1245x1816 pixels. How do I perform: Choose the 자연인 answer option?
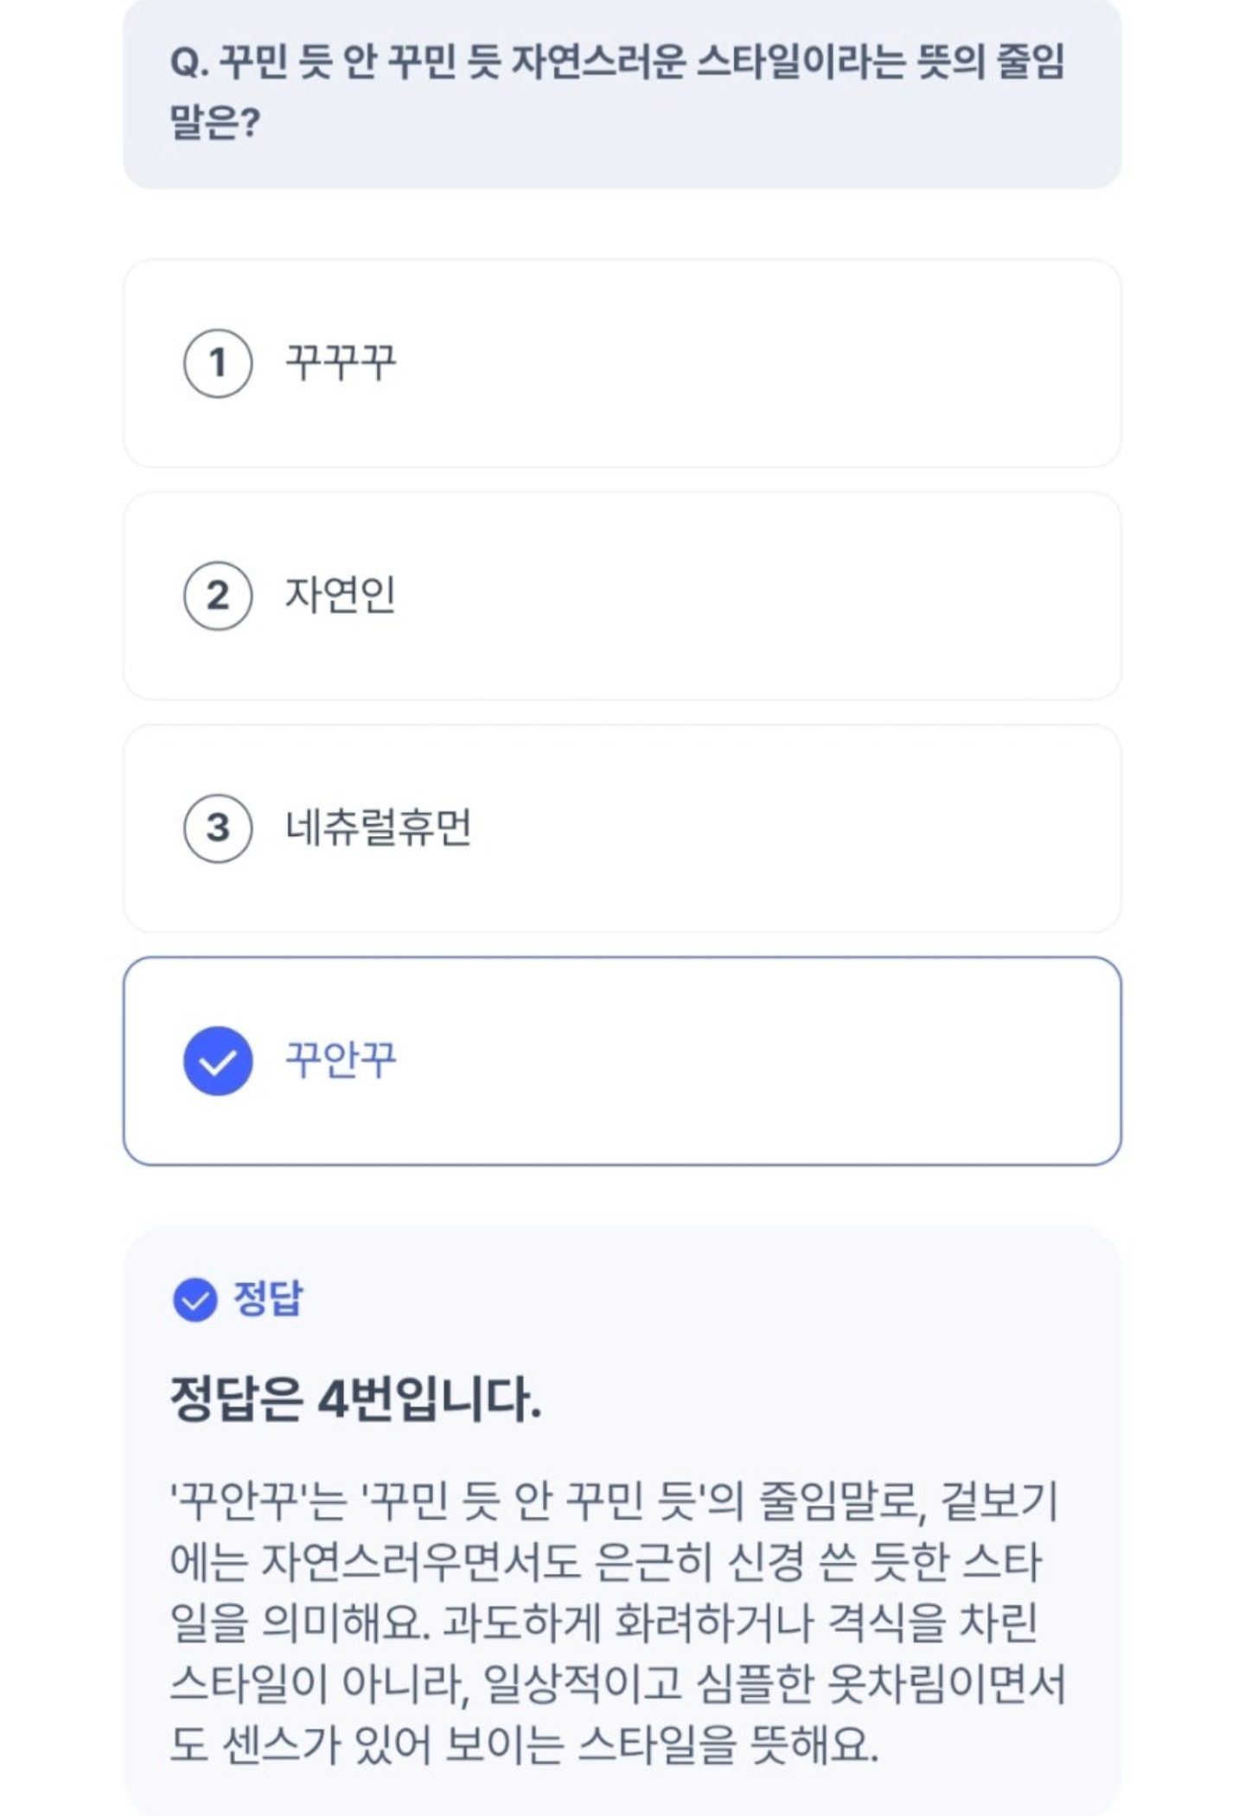pos(341,596)
